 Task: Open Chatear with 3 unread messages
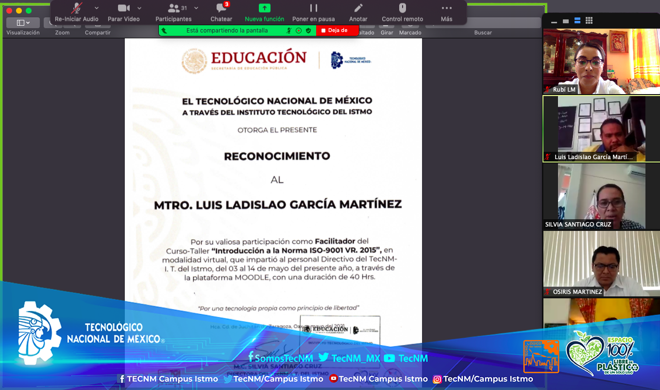coord(221,12)
